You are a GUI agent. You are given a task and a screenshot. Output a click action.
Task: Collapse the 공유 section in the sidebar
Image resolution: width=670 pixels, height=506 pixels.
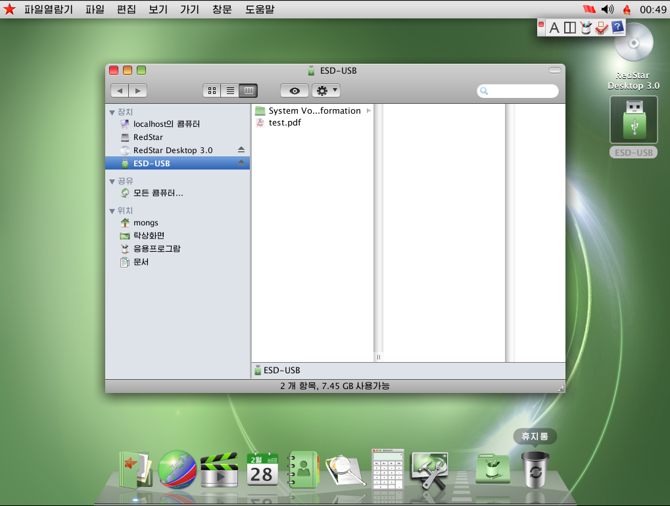pos(112,181)
